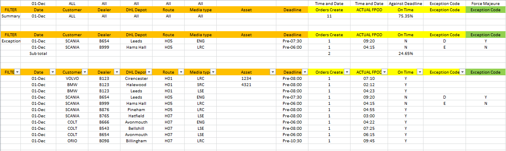This screenshot has height=151, width=506.
Task: Select the Sub total label cell
Action: pos(39,53)
